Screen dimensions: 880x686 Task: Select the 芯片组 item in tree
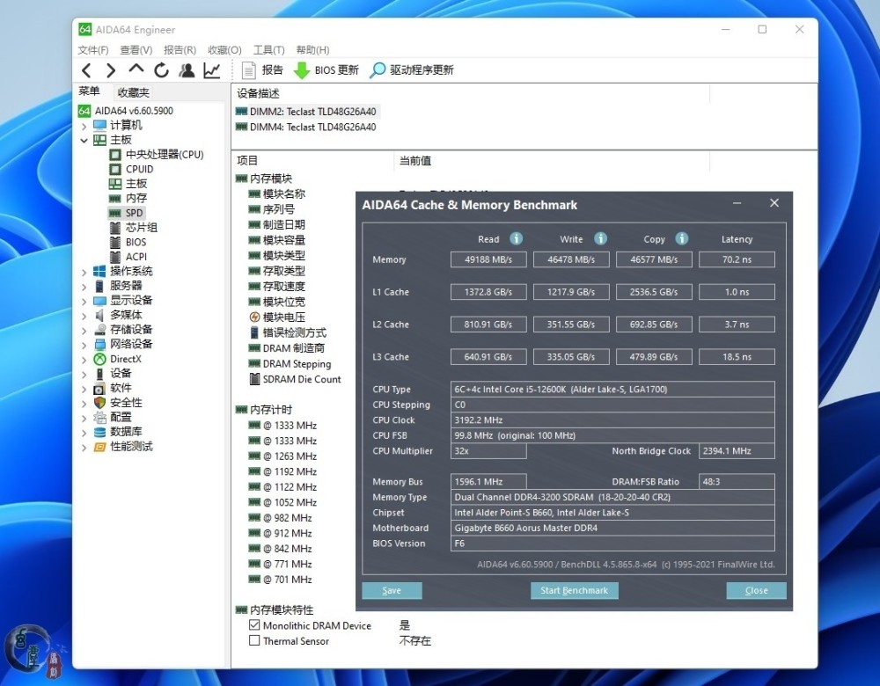pos(141,228)
